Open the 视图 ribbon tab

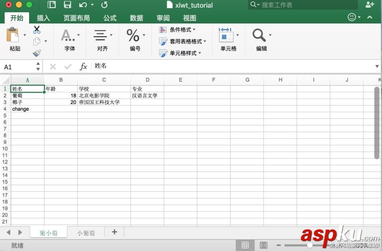click(x=190, y=18)
